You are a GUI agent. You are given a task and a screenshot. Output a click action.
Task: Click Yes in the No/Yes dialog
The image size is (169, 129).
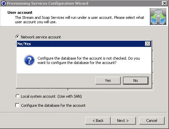click(x=108, y=80)
